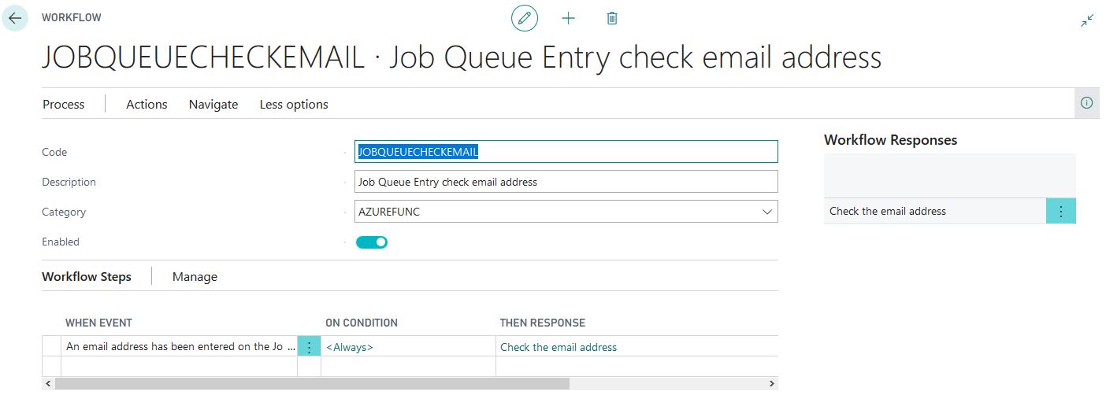Click the trash delete icon
The image size is (1106, 406).
[612, 18]
